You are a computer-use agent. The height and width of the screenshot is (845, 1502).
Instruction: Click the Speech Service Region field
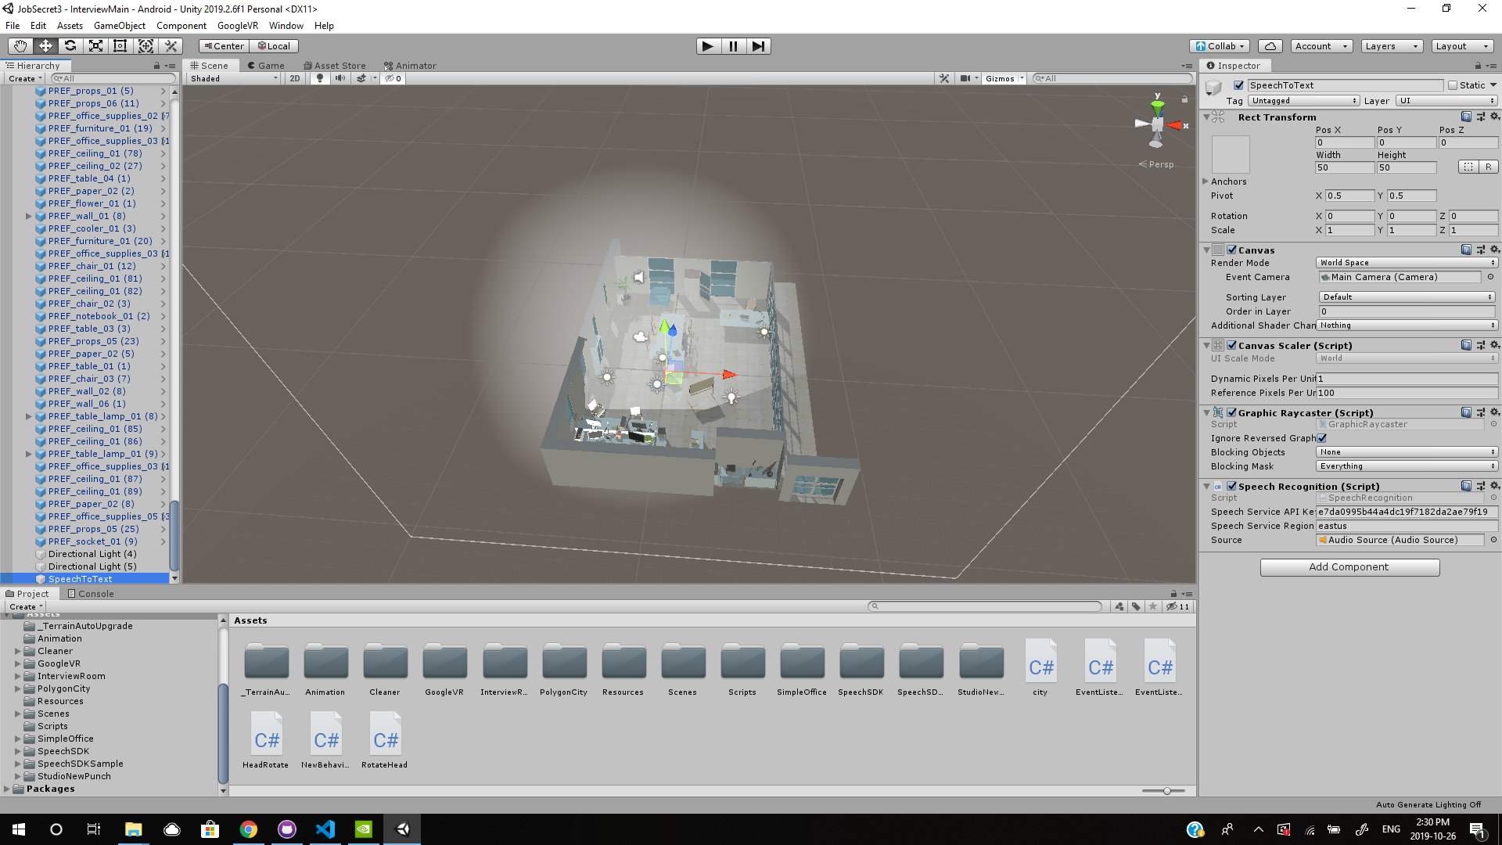coord(1407,526)
